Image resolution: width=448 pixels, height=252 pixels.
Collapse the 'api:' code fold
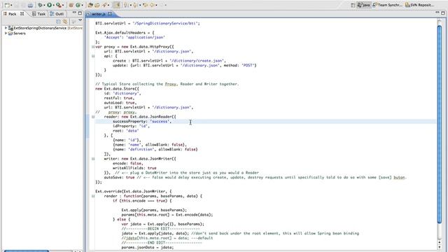[93, 56]
